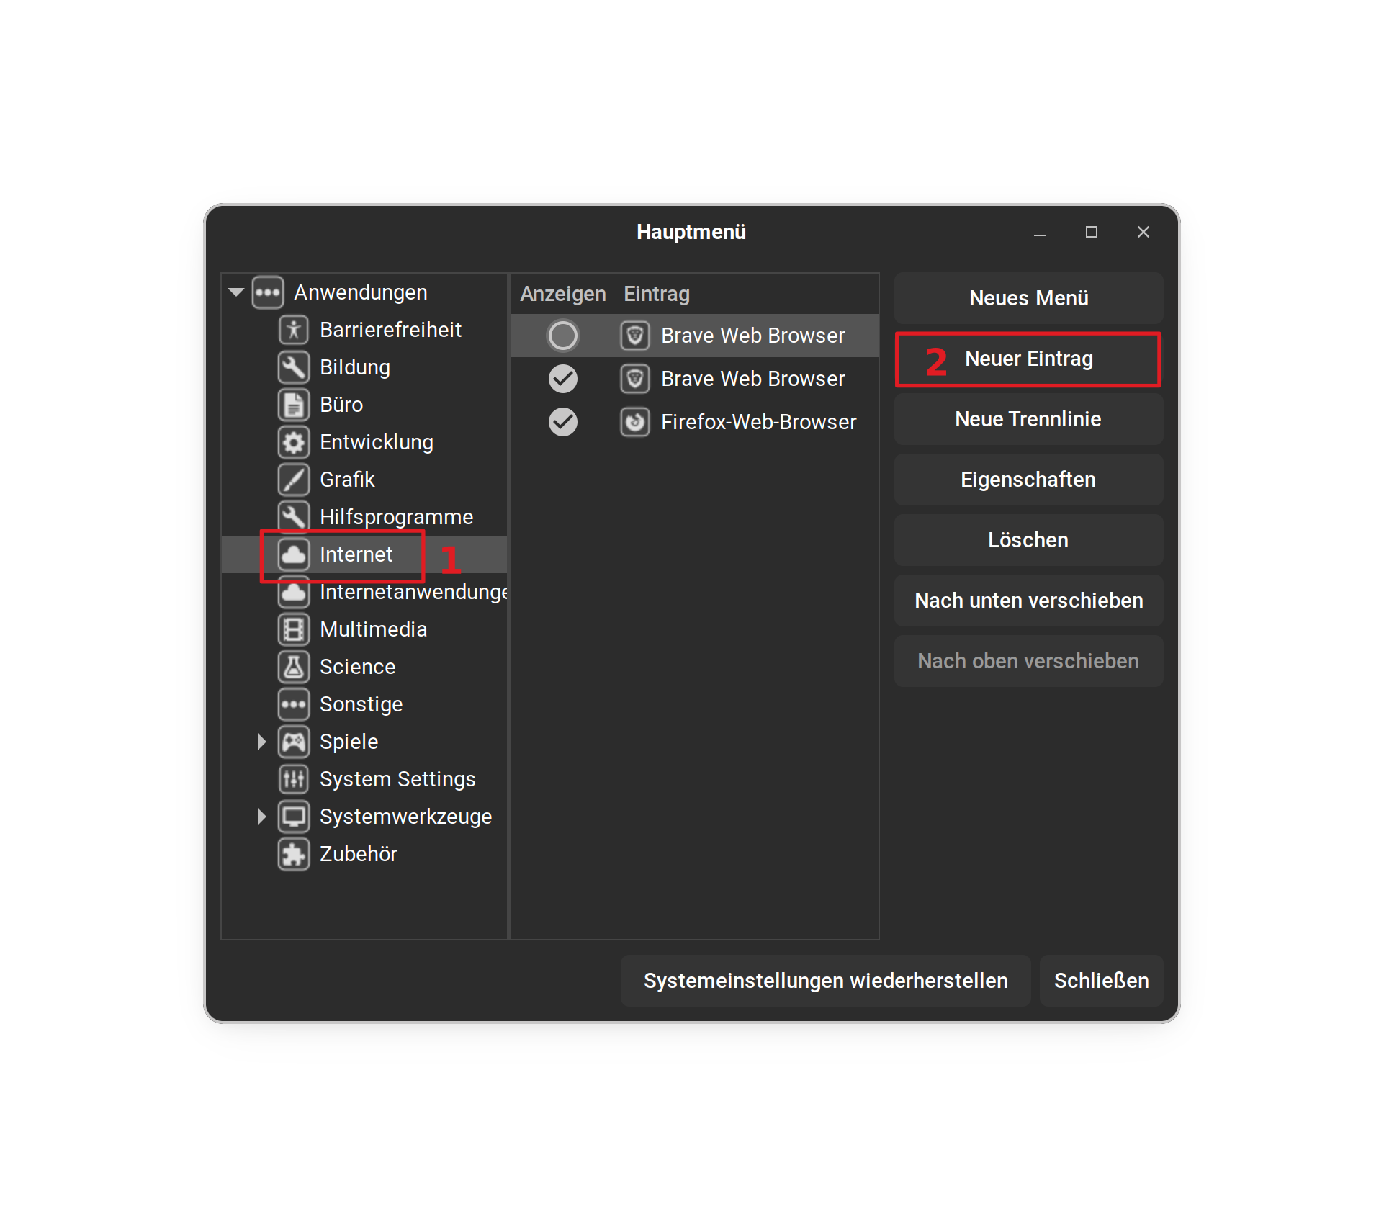Expand the Systemwerkzeuge submenu
The width and height of the screenshot is (1384, 1227).
261,817
